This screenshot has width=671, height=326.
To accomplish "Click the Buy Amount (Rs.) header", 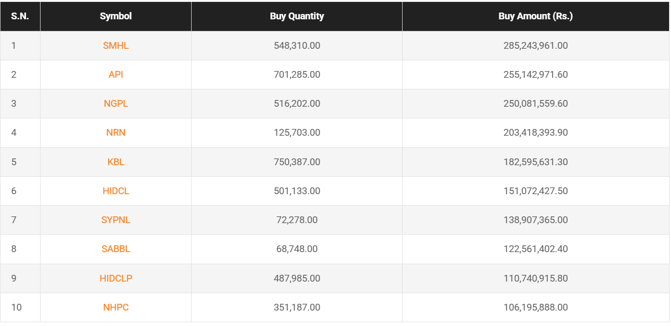I will [x=535, y=16].
